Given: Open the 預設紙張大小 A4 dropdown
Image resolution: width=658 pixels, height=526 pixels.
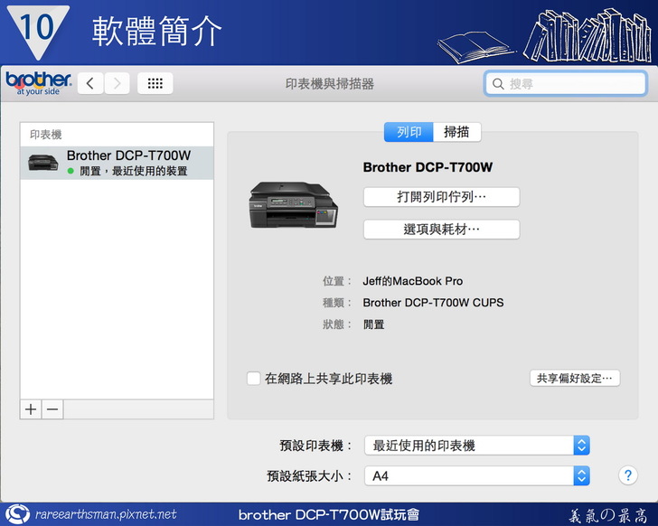Looking at the screenshot, I should [x=581, y=475].
